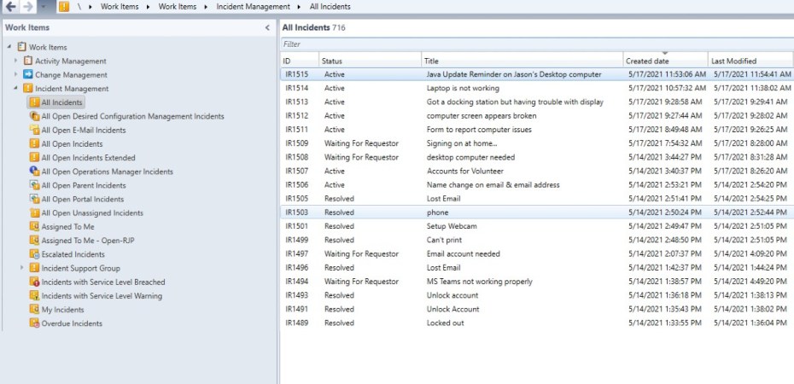
Task: Select incident row IR1515
Action: 537,74
